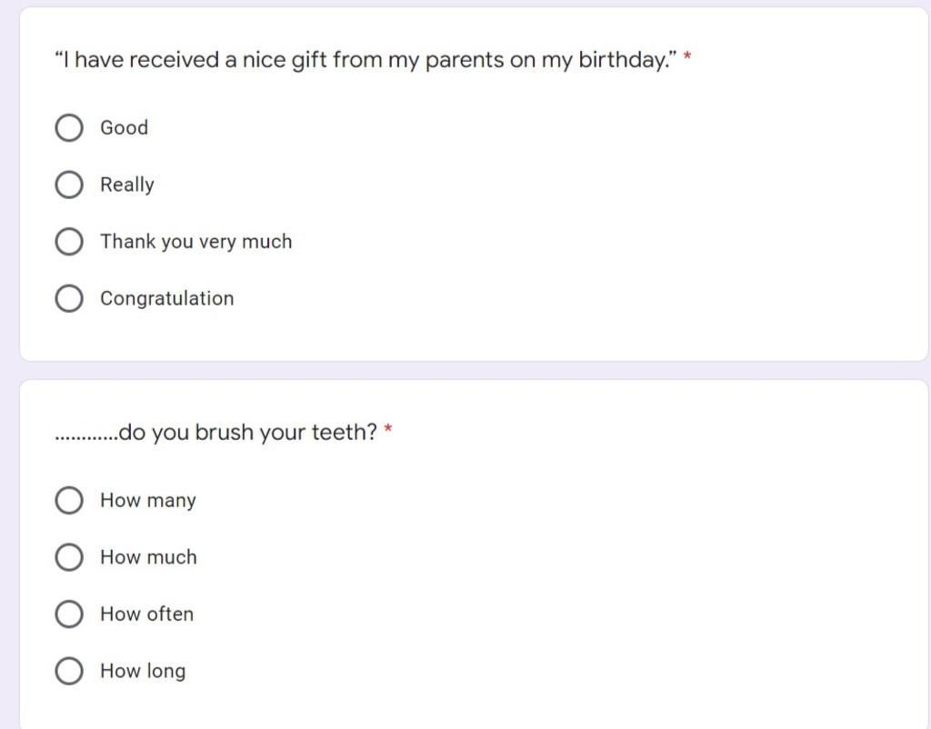Choose the "How much" radio circle

tap(69, 557)
